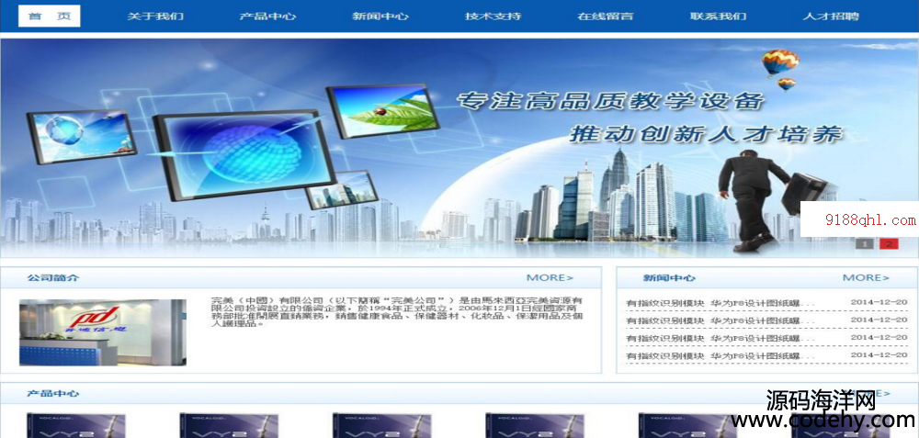The width and height of the screenshot is (919, 438).
Task: Switch to banner slide 1
Action: 865,244
